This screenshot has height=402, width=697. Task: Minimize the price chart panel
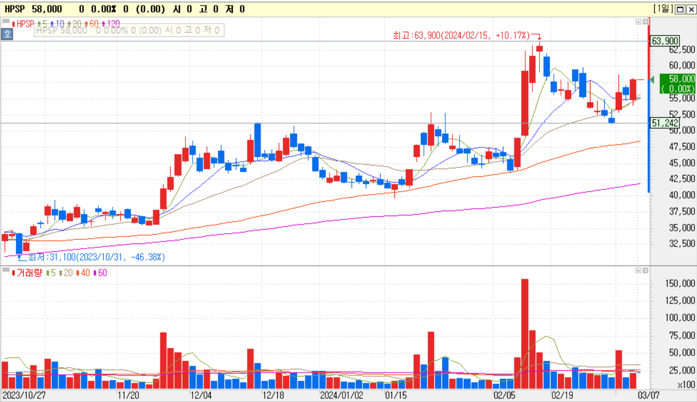point(638,22)
